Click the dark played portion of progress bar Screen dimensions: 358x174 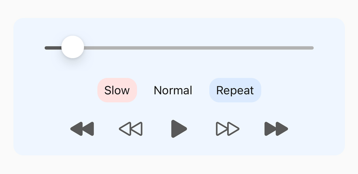click(x=53, y=48)
